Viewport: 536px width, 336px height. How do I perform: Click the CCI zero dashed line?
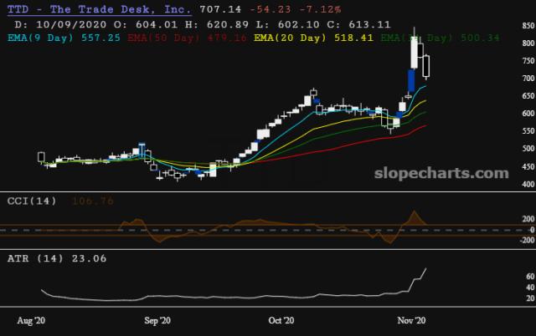coord(251,229)
